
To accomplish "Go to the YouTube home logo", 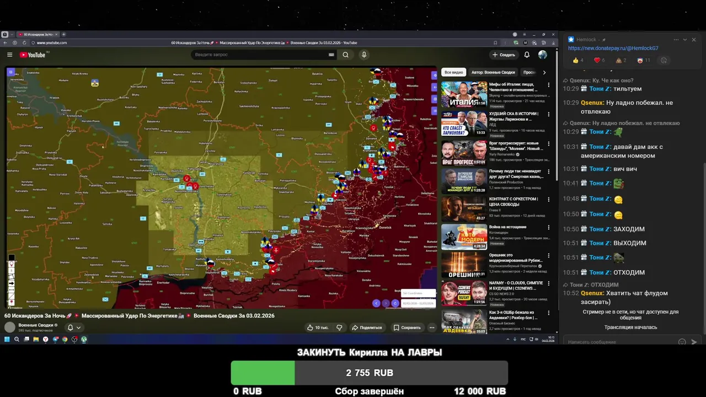I will [x=33, y=55].
